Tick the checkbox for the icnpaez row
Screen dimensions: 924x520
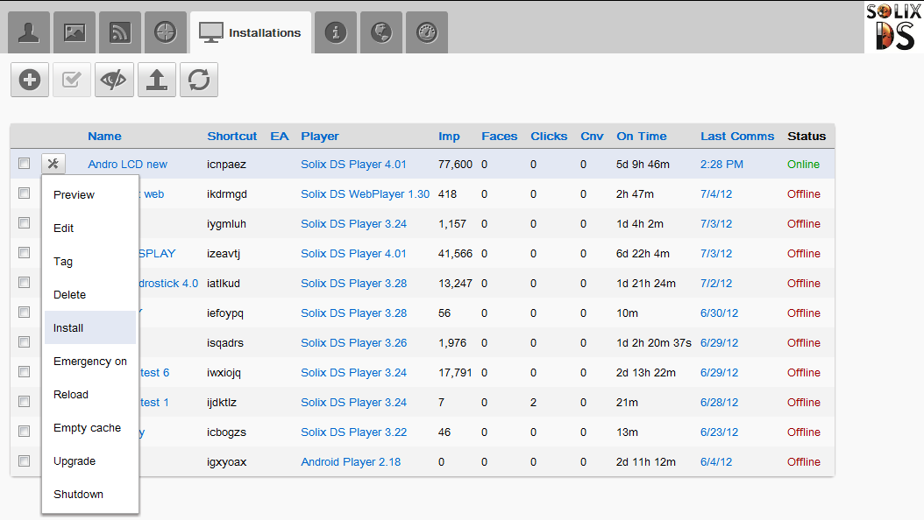(x=25, y=164)
